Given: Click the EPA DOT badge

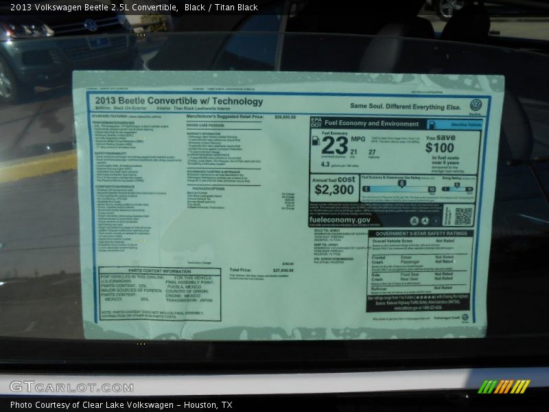Looking at the screenshot, I should [x=316, y=122].
